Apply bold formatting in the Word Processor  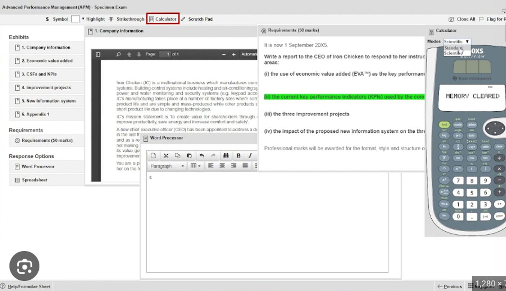[x=239, y=155]
